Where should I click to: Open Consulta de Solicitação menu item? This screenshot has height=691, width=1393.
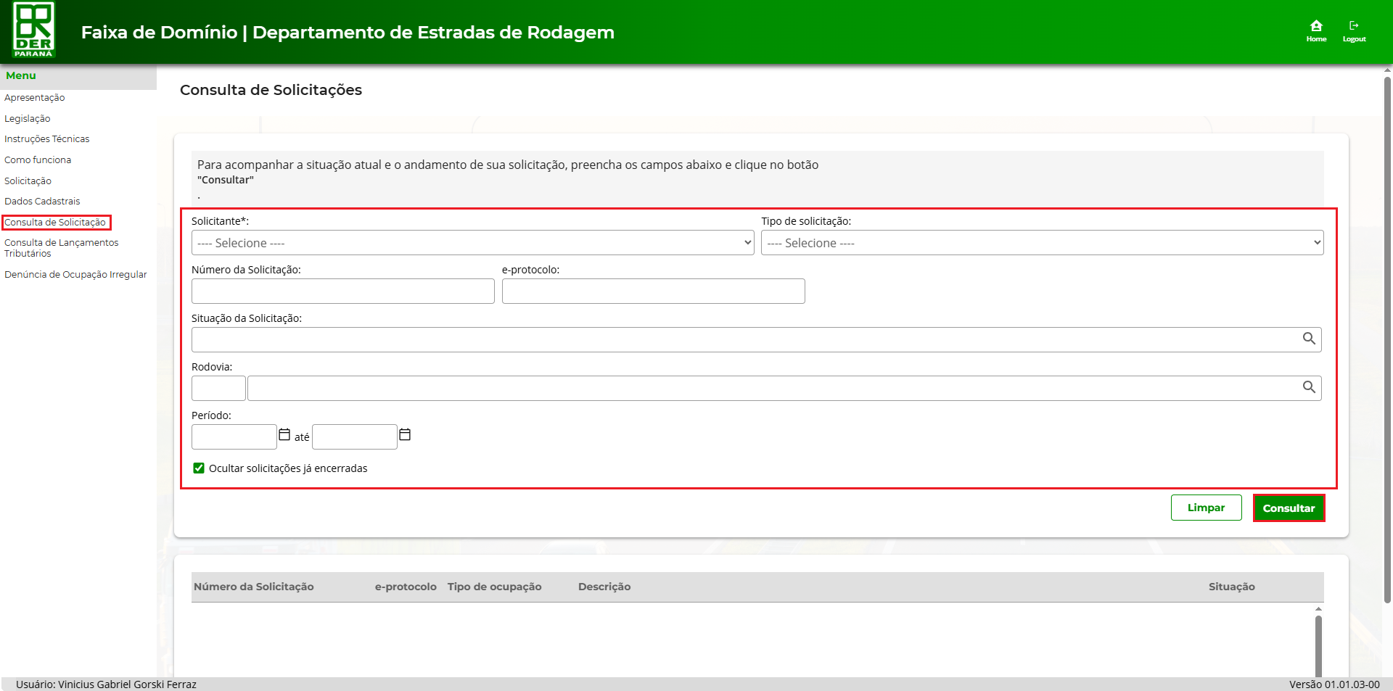pyautogui.click(x=55, y=223)
